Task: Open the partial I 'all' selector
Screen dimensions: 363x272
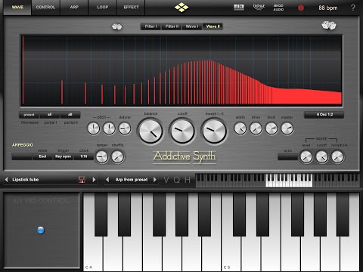Action: tap(50, 115)
